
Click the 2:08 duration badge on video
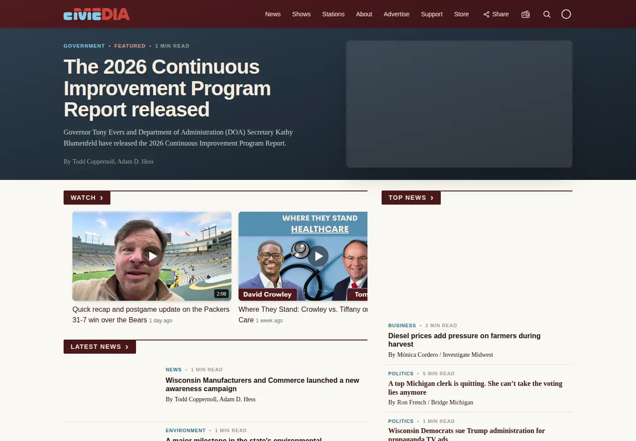(221, 294)
